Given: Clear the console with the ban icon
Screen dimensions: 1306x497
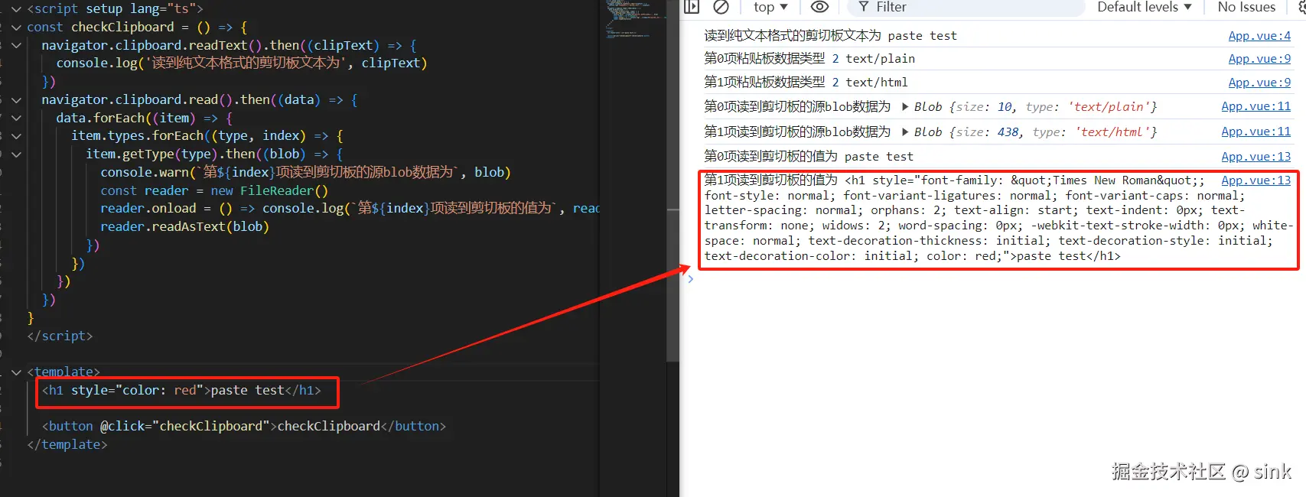Looking at the screenshot, I should point(721,7).
